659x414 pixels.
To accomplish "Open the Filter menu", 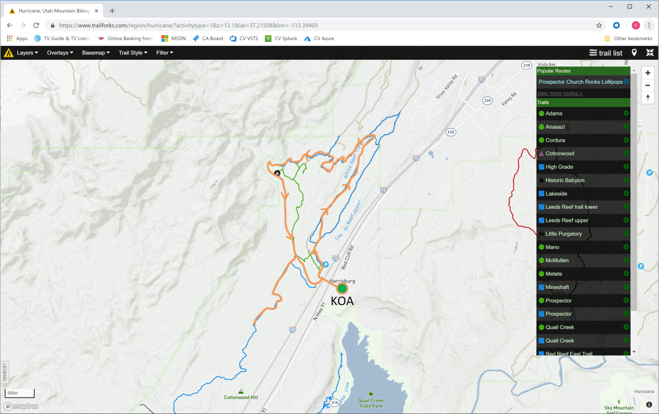I will (x=165, y=53).
